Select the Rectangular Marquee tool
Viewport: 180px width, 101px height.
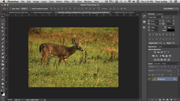coord(3,20)
